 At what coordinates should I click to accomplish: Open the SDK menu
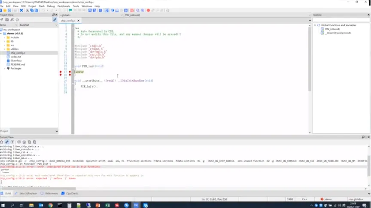[x=23, y=6]
